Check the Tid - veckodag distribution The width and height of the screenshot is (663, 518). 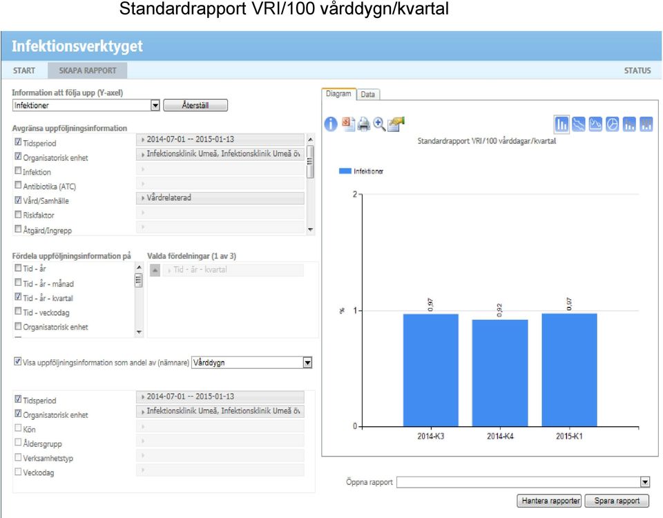18,311
